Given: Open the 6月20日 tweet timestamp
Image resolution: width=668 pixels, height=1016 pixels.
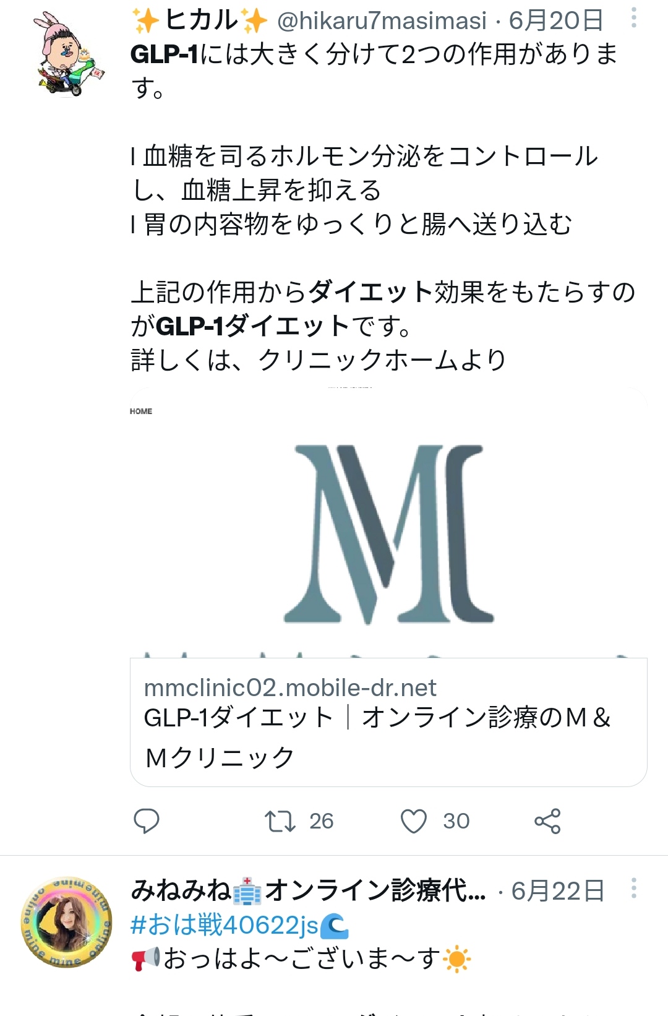Looking at the screenshot, I should point(556,20).
